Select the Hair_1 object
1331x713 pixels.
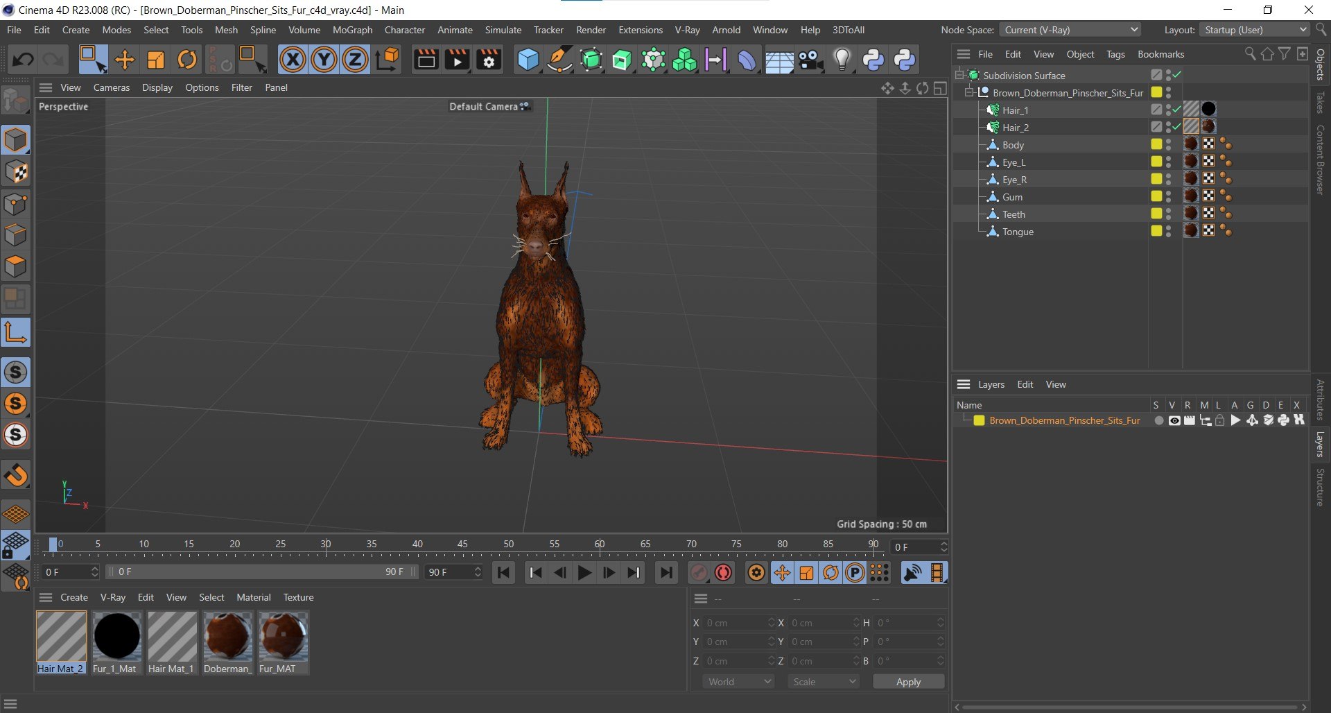(x=1015, y=110)
